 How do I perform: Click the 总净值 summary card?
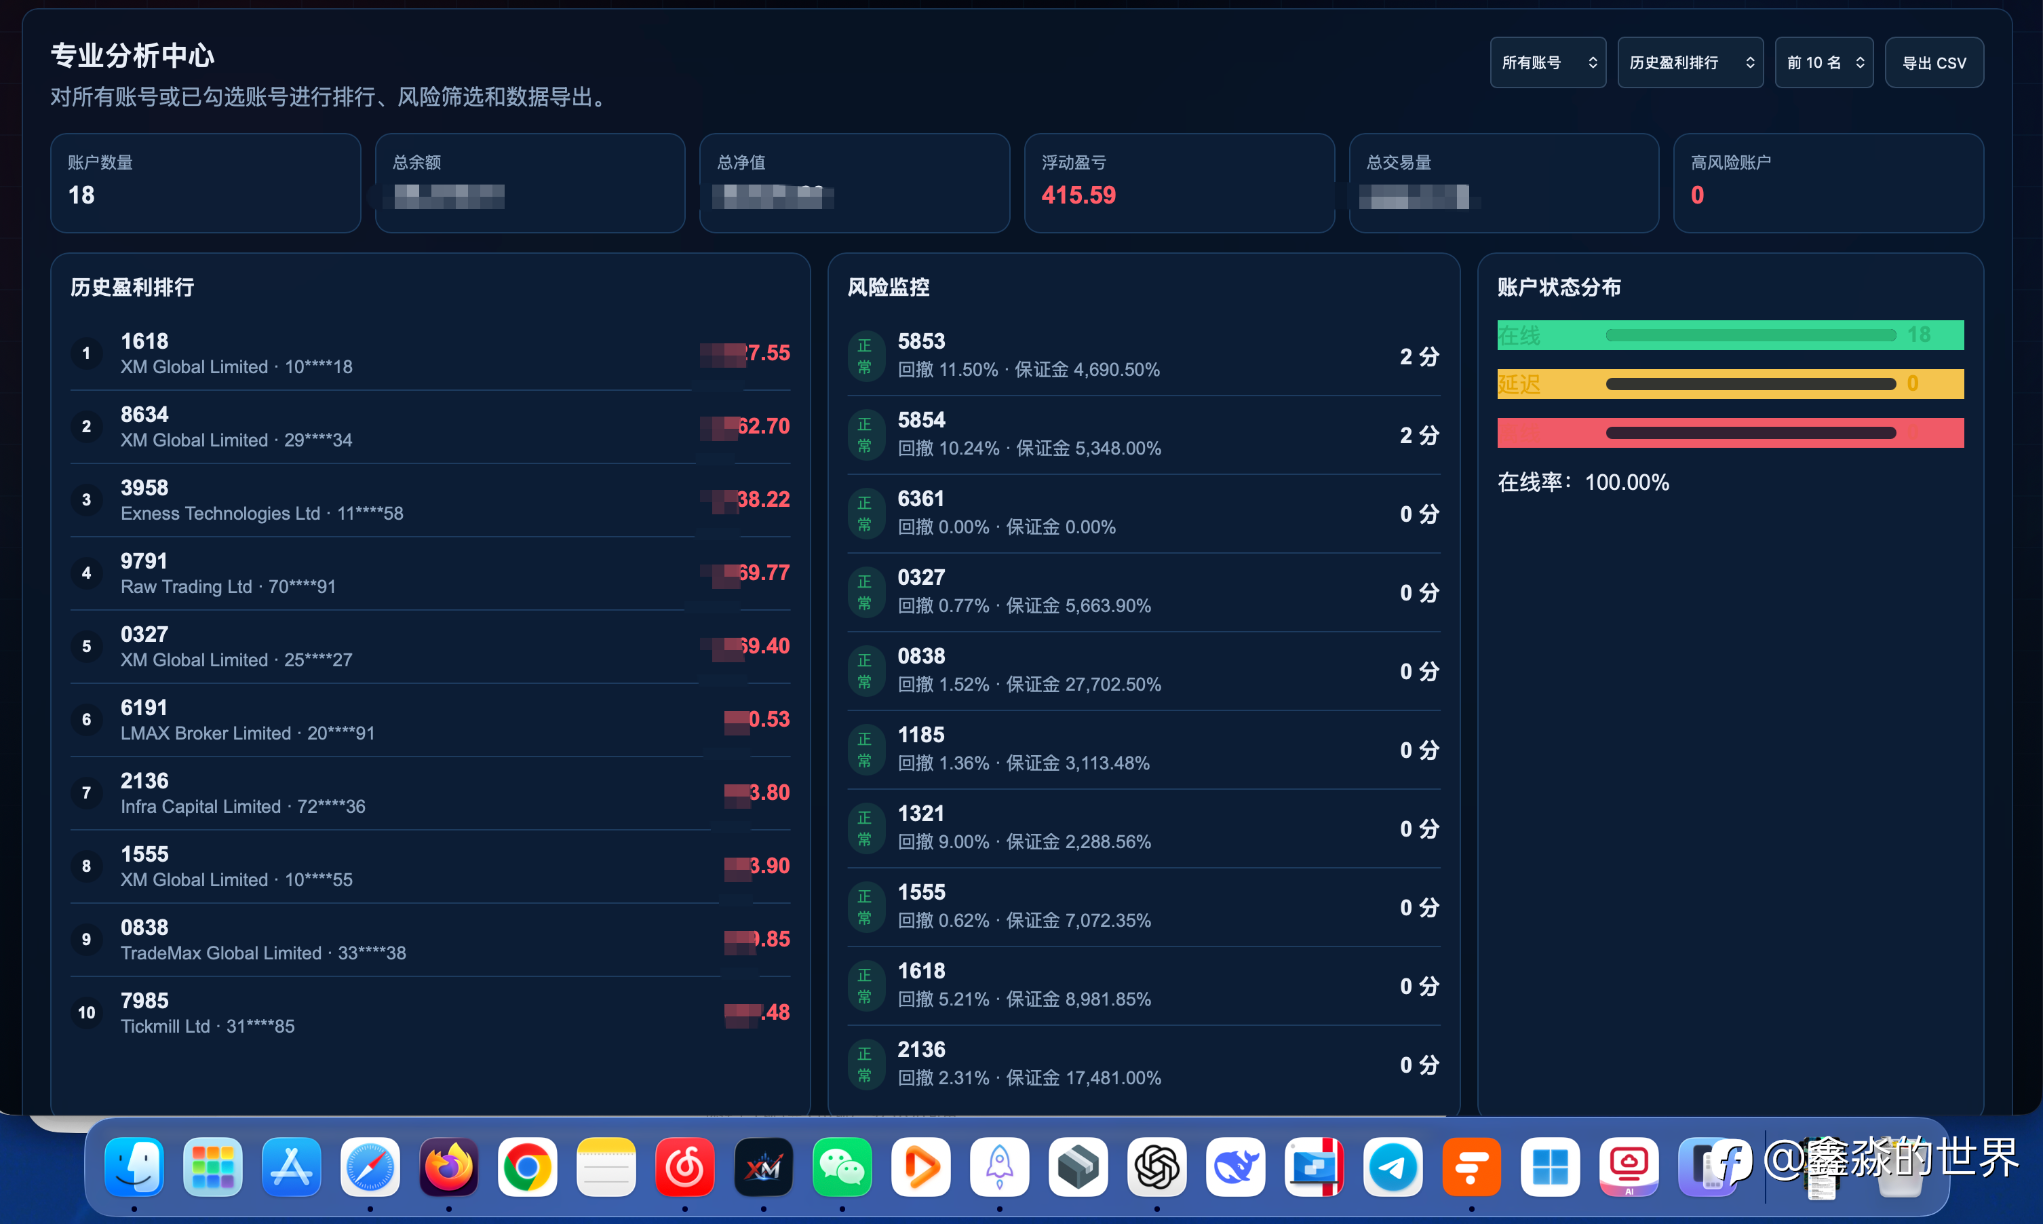pyautogui.click(x=854, y=183)
